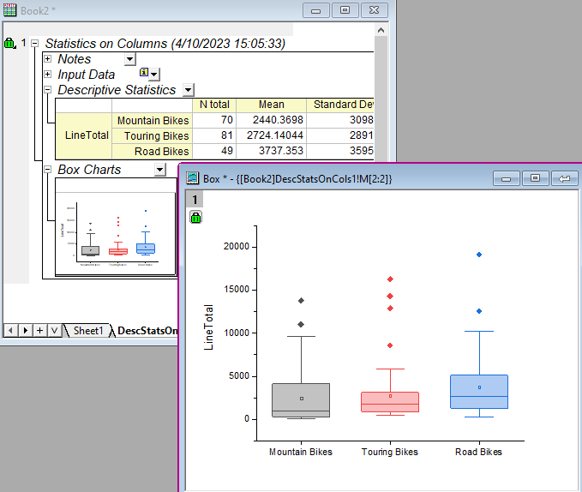Screen dimensions: 582x492
Task: Click the green lock icon in report sheet
Action: [x=10, y=44]
